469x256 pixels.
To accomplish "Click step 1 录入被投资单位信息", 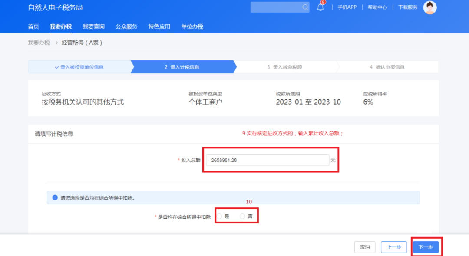I will 79,67.
